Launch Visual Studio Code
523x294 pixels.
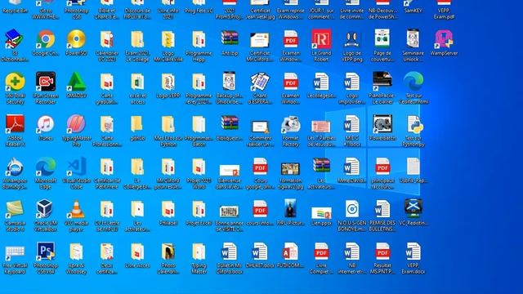point(76,167)
